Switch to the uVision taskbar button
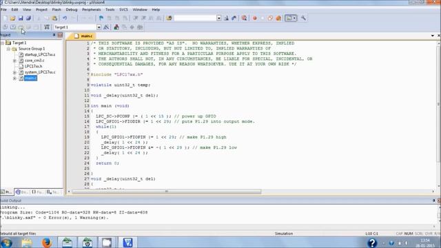441x248 pixels. pyautogui.click(x=127, y=242)
